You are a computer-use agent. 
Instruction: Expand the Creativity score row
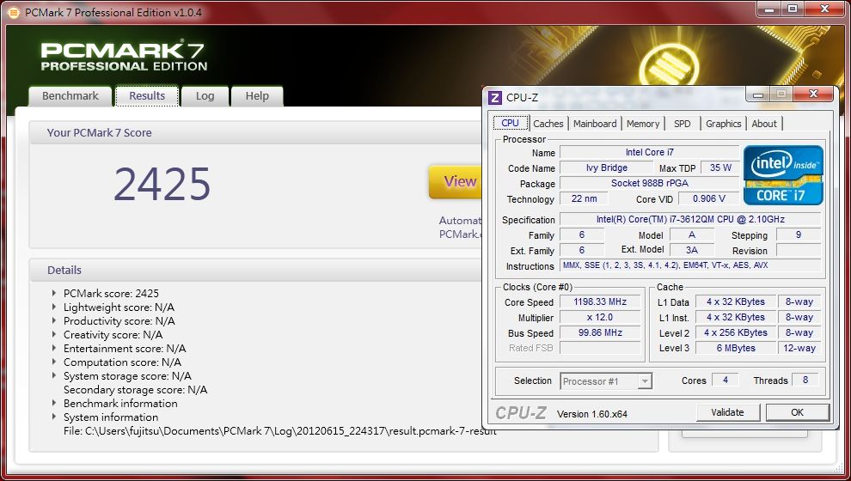tap(54, 335)
